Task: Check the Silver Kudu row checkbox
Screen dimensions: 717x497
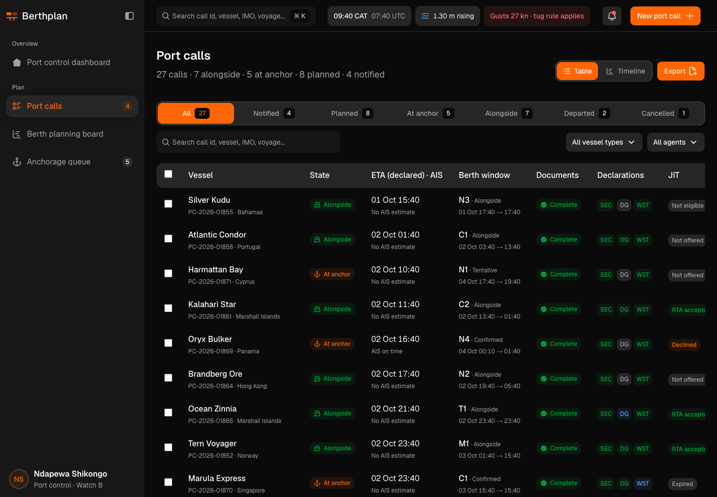Action: 168,204
